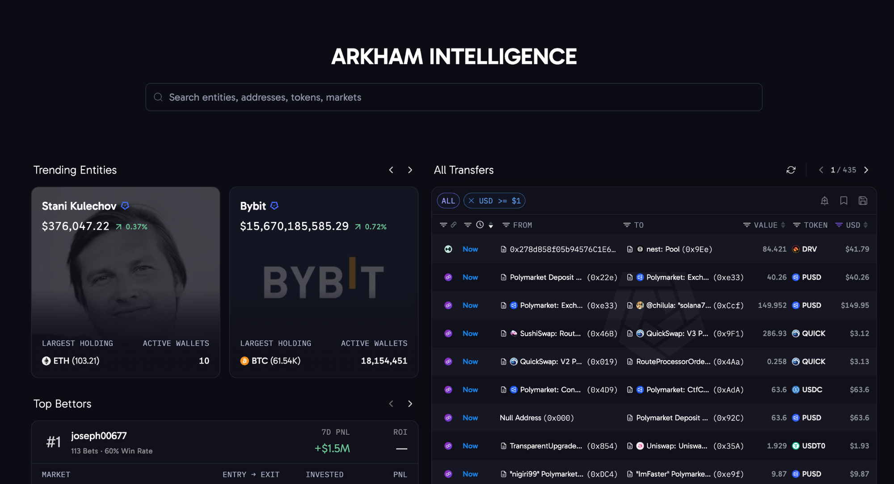Image resolution: width=894 pixels, height=484 pixels.
Task: Click Bybit verified badge icon
Action: (274, 206)
